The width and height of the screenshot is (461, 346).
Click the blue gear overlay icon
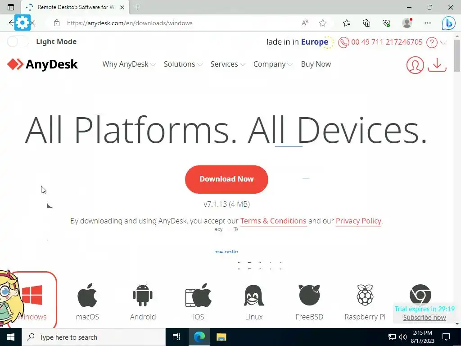pyautogui.click(x=23, y=23)
